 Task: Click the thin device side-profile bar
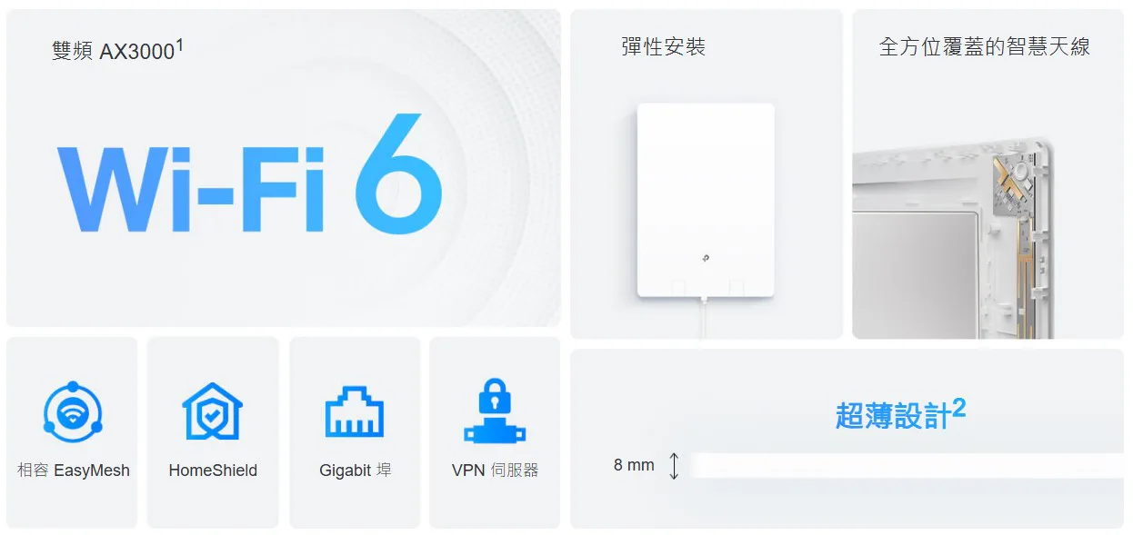click(x=907, y=465)
